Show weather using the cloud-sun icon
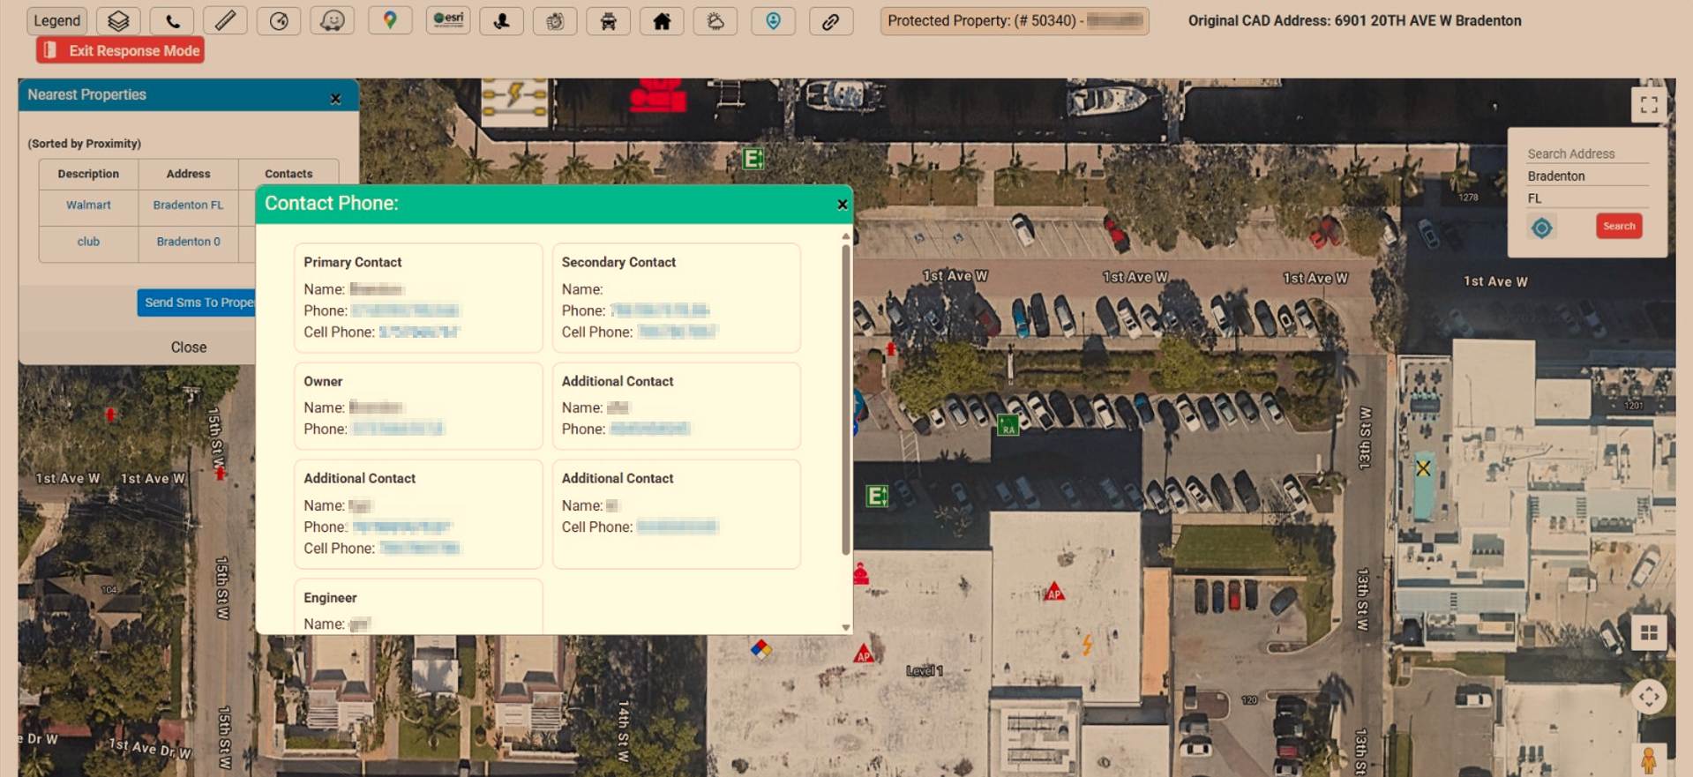 [715, 20]
